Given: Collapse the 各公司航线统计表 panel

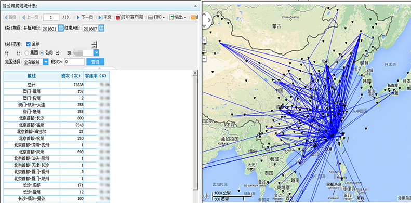Looking at the screenshot, I should point(195,6).
